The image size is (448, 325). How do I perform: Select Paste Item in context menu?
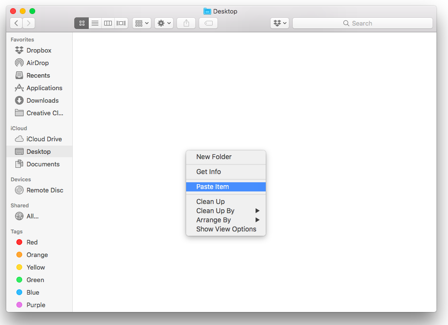pyautogui.click(x=226, y=187)
